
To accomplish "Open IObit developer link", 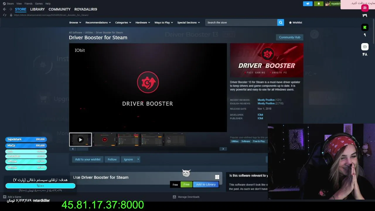I will click(x=260, y=115).
